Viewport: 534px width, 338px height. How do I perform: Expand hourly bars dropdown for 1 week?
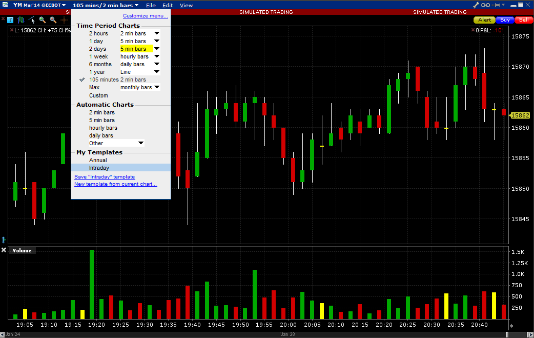tap(157, 56)
